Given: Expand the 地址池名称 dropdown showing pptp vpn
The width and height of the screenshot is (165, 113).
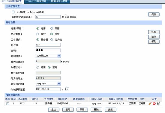Looking at the screenshot, I should tap(48, 84).
